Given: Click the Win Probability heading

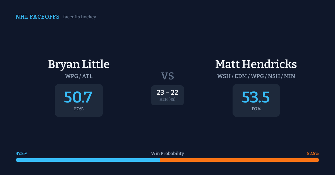Looking at the screenshot, I should click(x=167, y=154).
